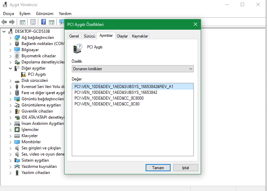Expand Görüntü bağdaştırıcıları category

tap(10, 99)
